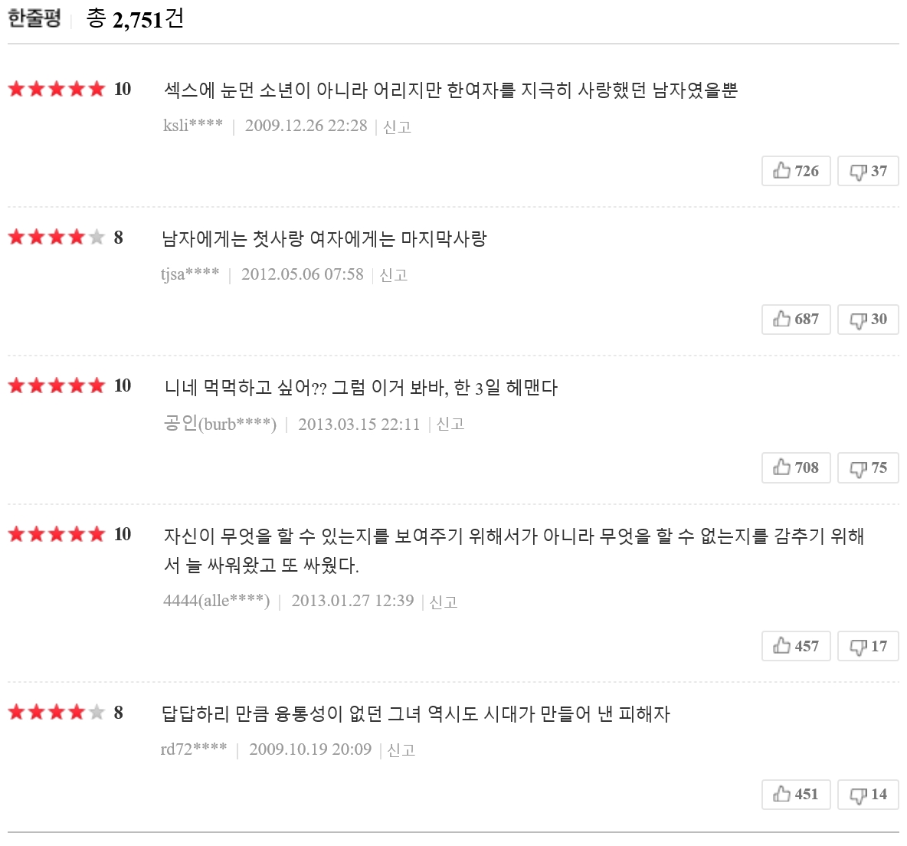
Task: Report (신고) the tjsa**** review
Action: [393, 275]
